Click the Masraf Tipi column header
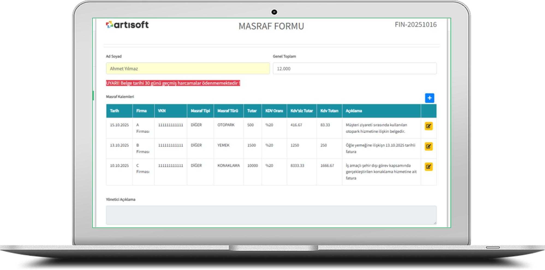Viewport: 545px width, 270px height. coord(200,111)
